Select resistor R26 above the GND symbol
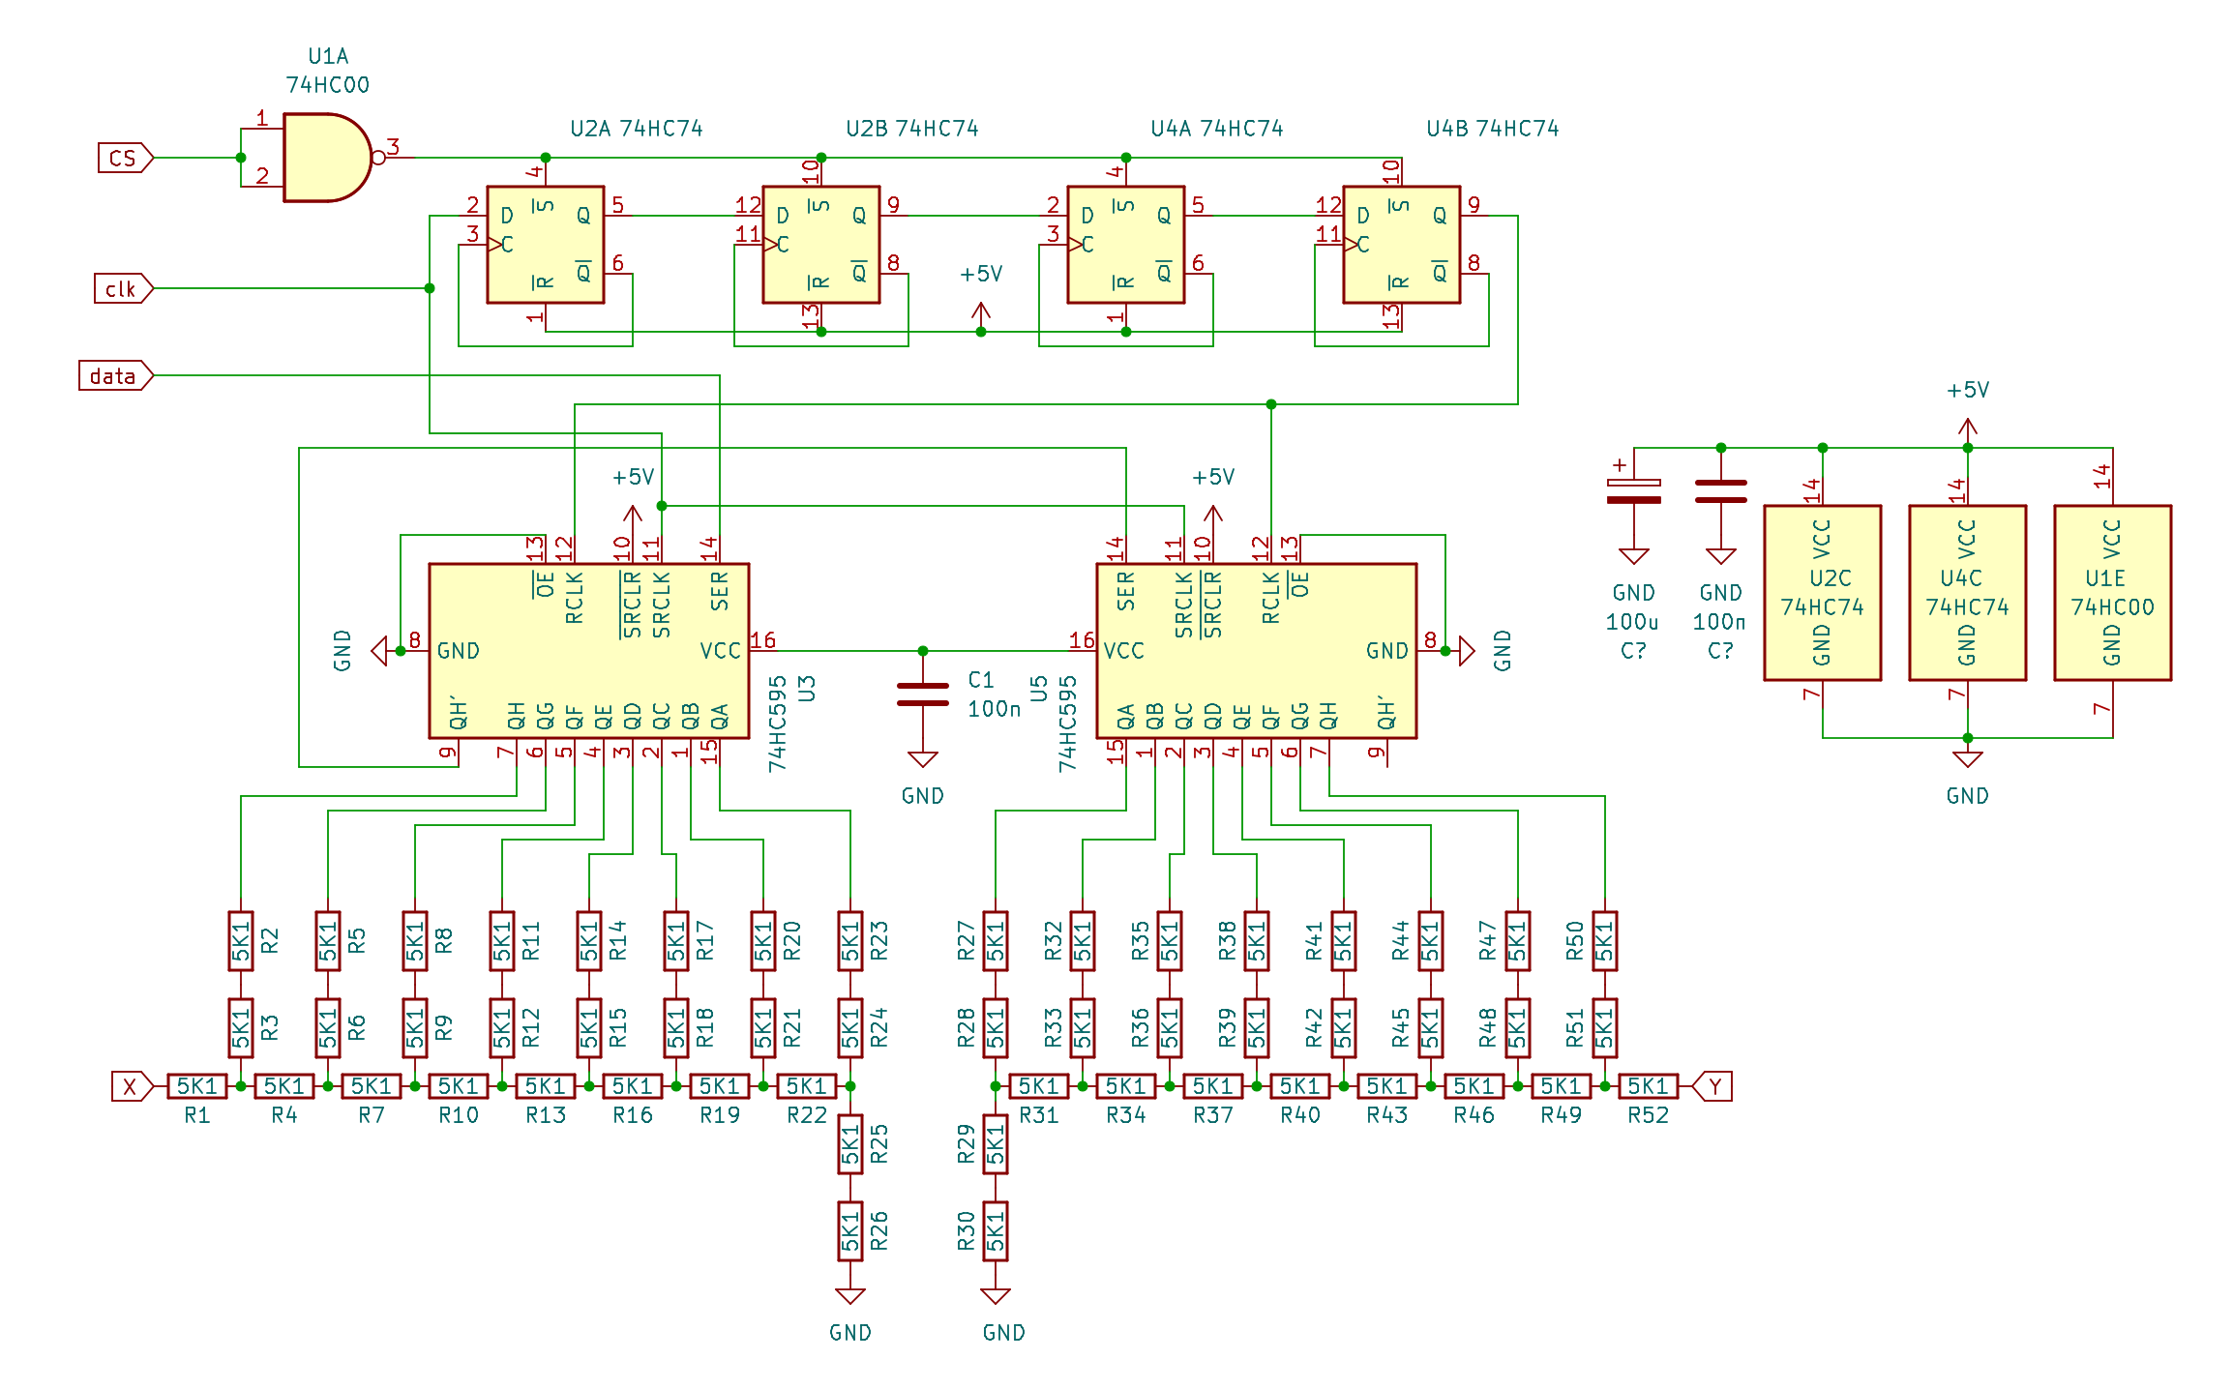This screenshot has height=1389, width=2233. point(849,1231)
